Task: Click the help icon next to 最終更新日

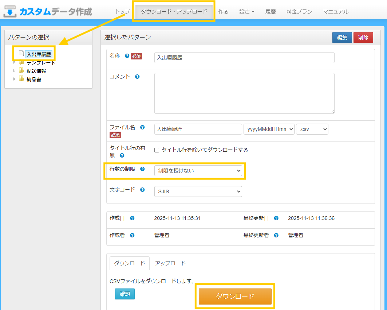Action: pyautogui.click(x=276, y=218)
